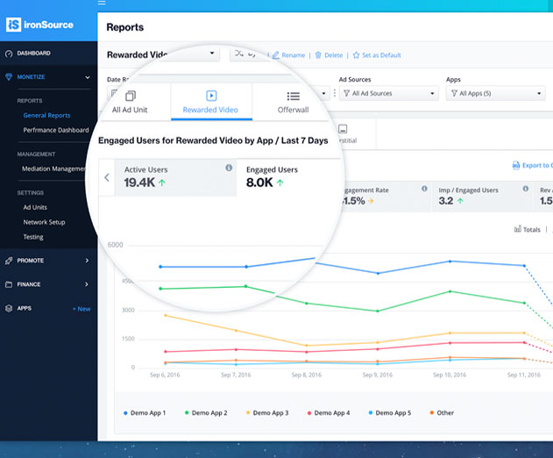Open the All Apps (5) dropdown
The image size is (553, 458).
click(x=496, y=94)
